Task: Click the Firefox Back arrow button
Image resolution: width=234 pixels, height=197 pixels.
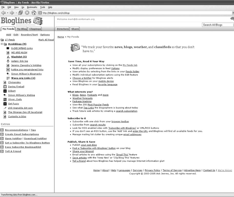Action: [x=3, y=13]
